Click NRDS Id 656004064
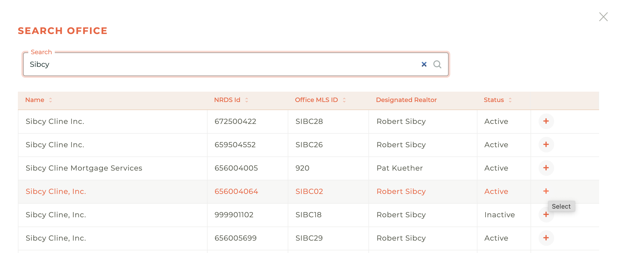The height and width of the screenshot is (253, 617). [x=236, y=191]
